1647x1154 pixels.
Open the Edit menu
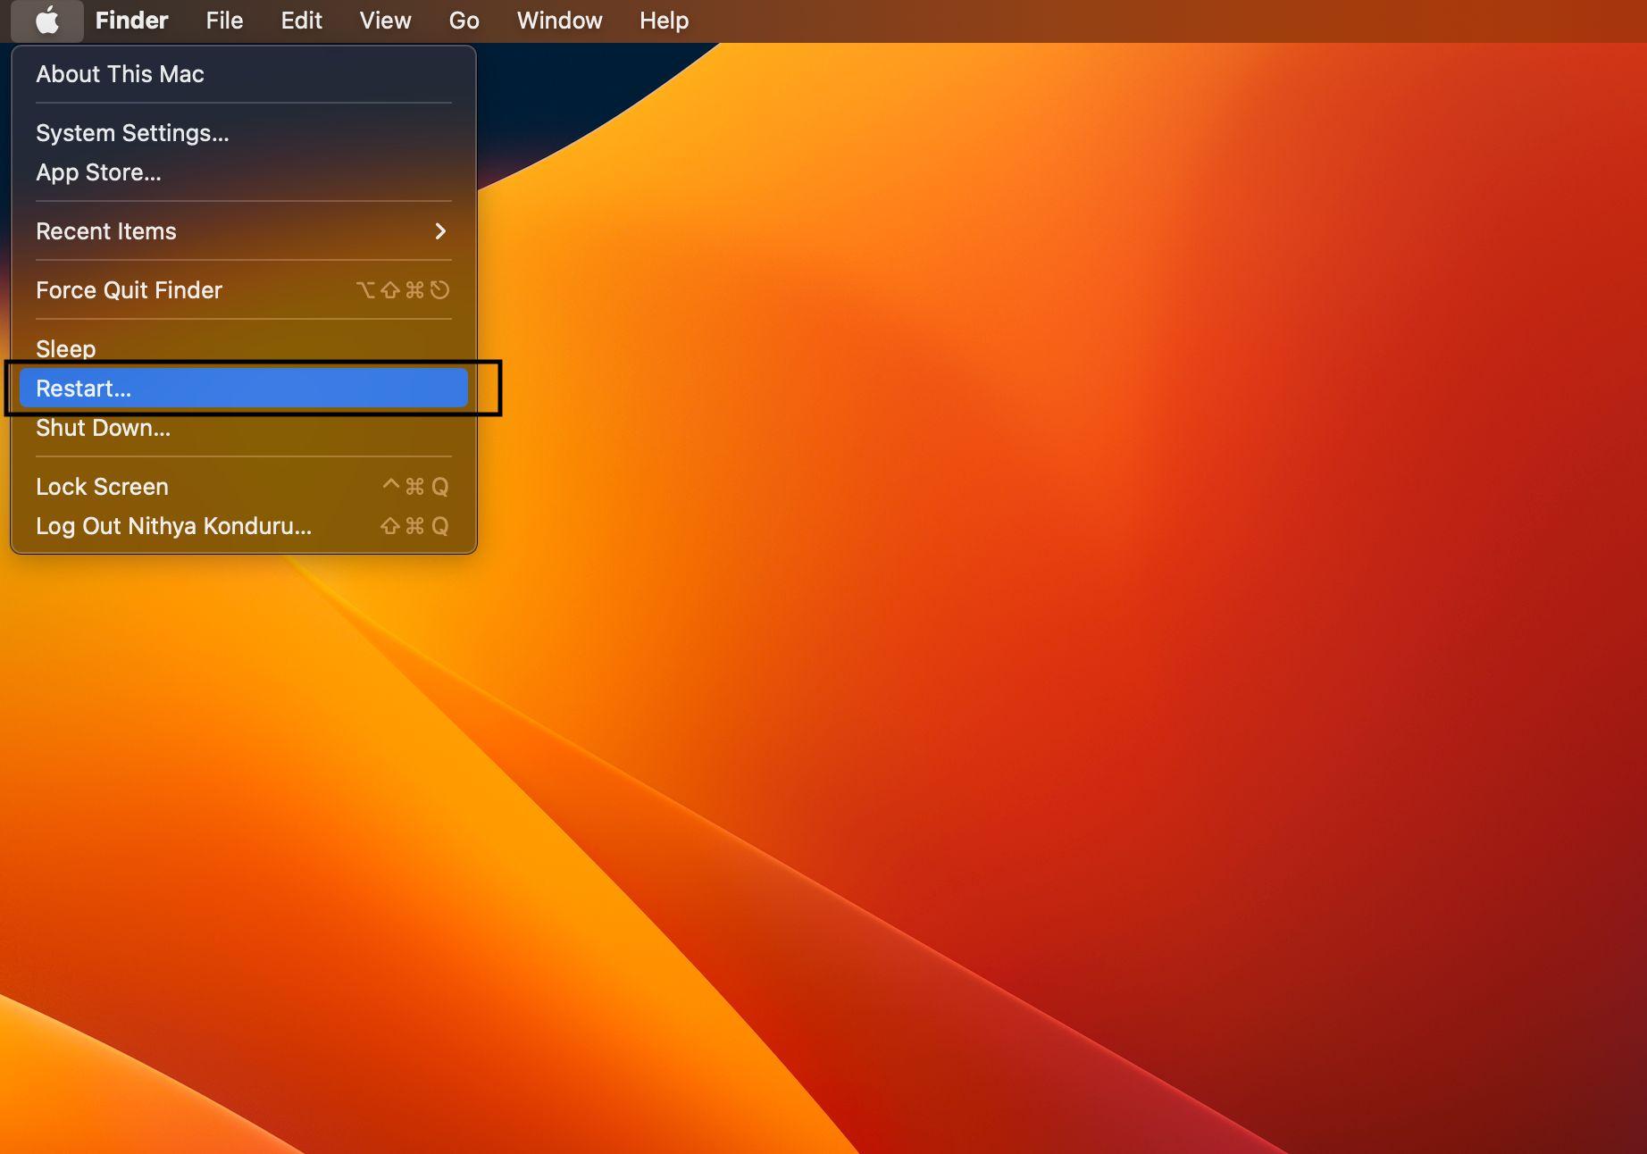[x=301, y=21]
